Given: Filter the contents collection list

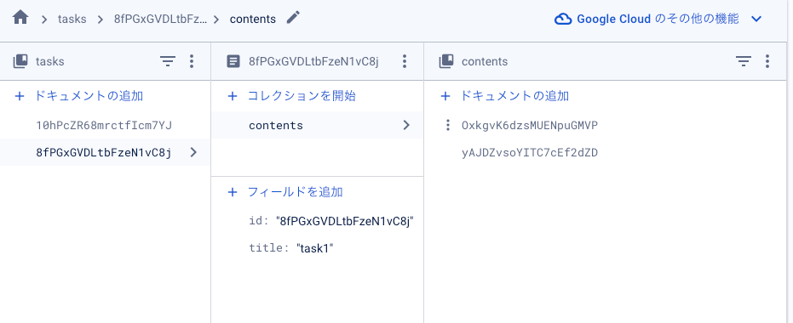Looking at the screenshot, I should tap(743, 61).
